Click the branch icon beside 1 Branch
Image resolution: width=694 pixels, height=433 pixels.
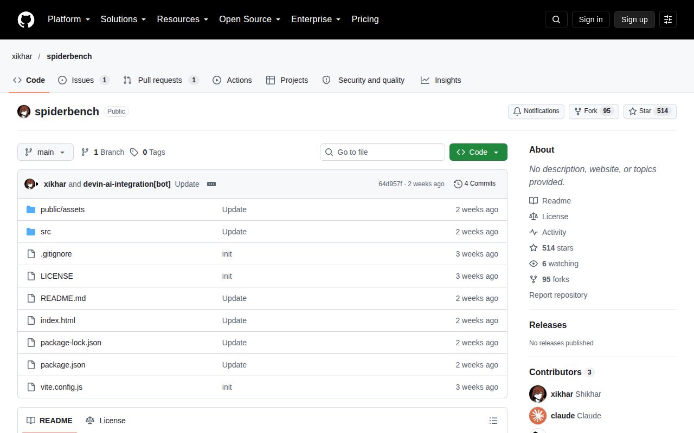pyautogui.click(x=85, y=152)
